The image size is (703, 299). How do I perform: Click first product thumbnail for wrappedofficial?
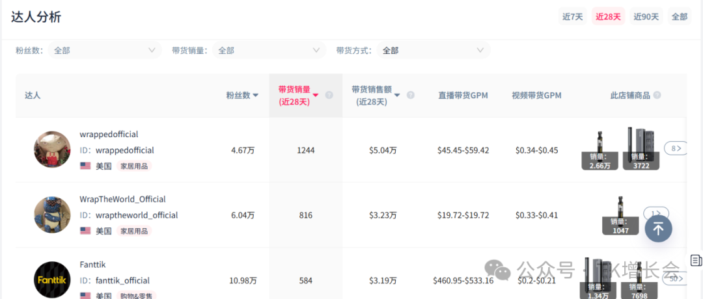[x=600, y=148]
